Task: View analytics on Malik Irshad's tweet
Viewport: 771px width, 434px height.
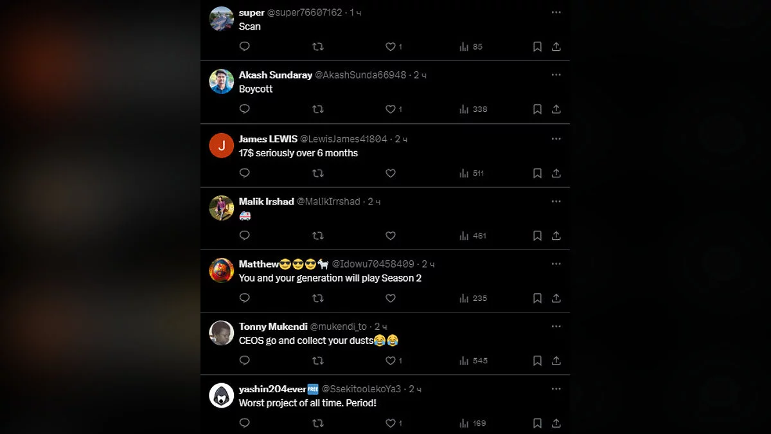Action: pos(472,236)
